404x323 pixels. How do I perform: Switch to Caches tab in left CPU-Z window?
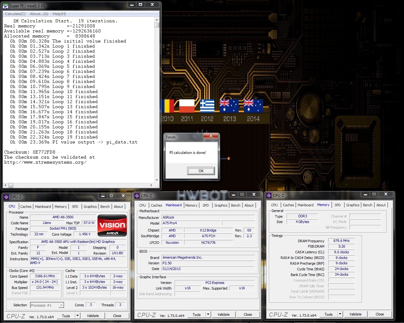pos(26,207)
